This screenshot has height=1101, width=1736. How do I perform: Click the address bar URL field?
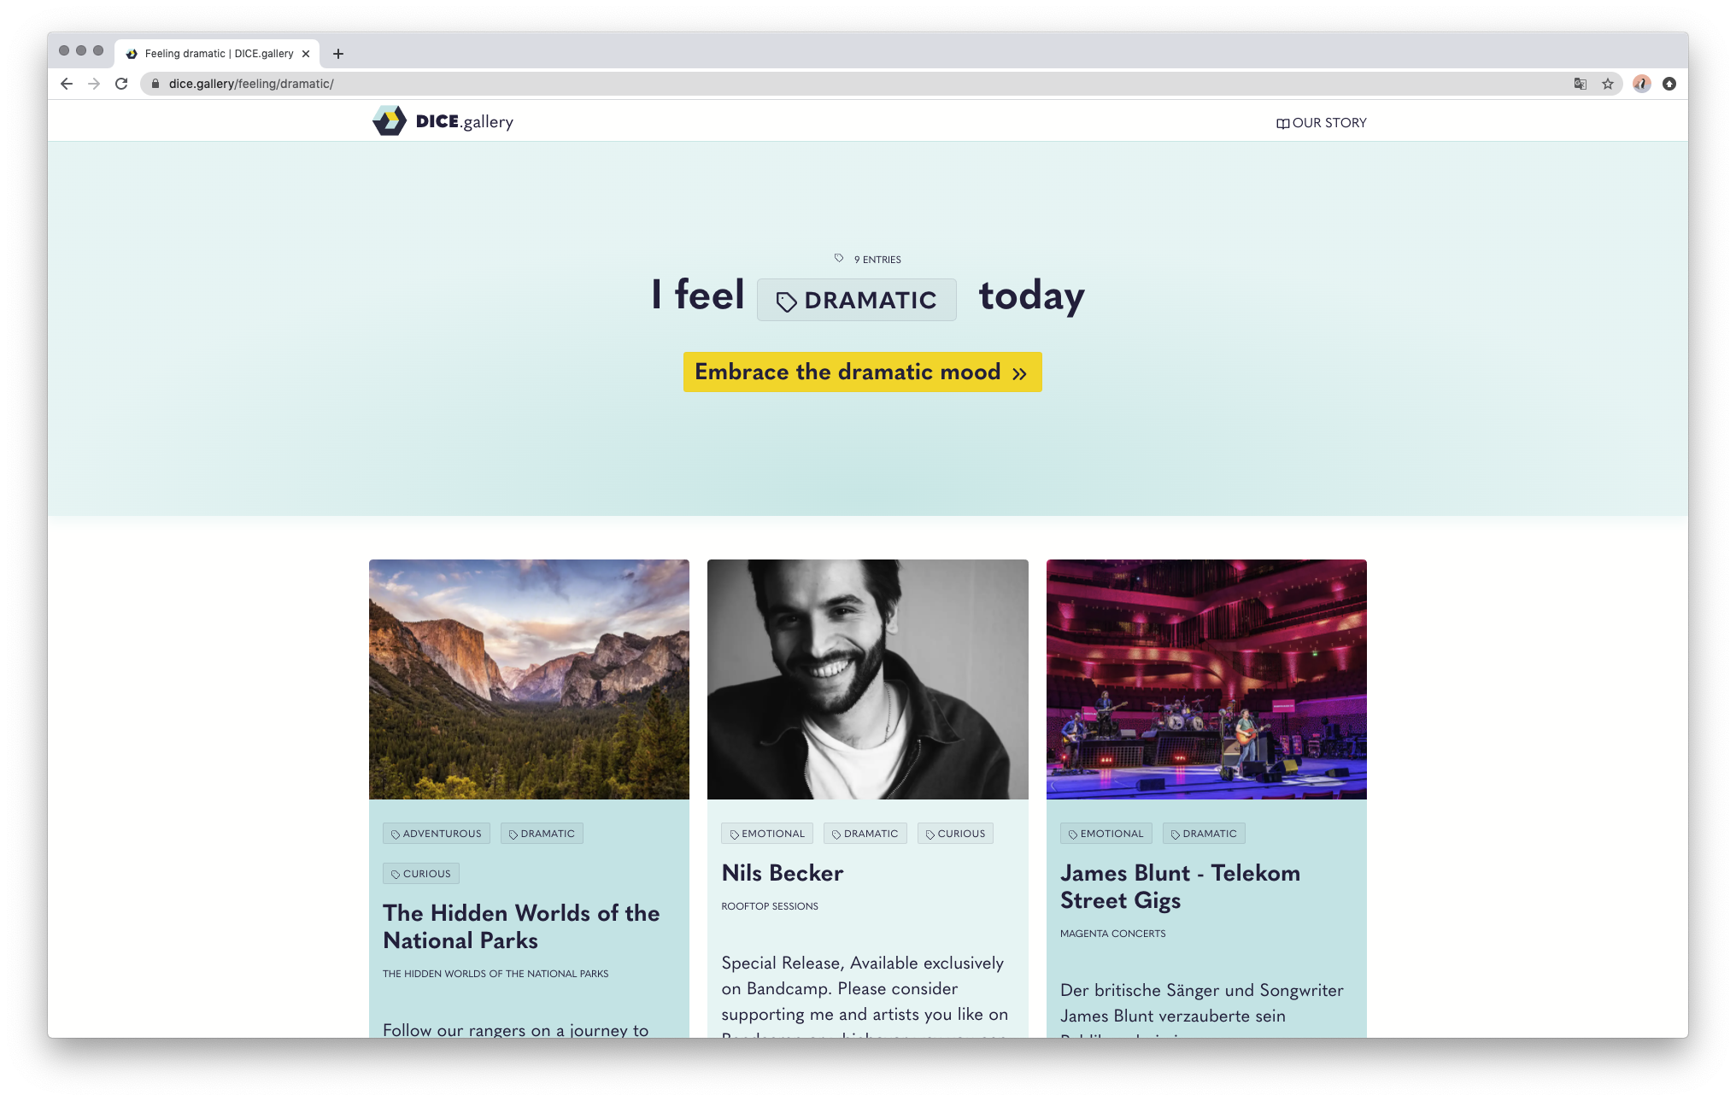[x=854, y=84]
